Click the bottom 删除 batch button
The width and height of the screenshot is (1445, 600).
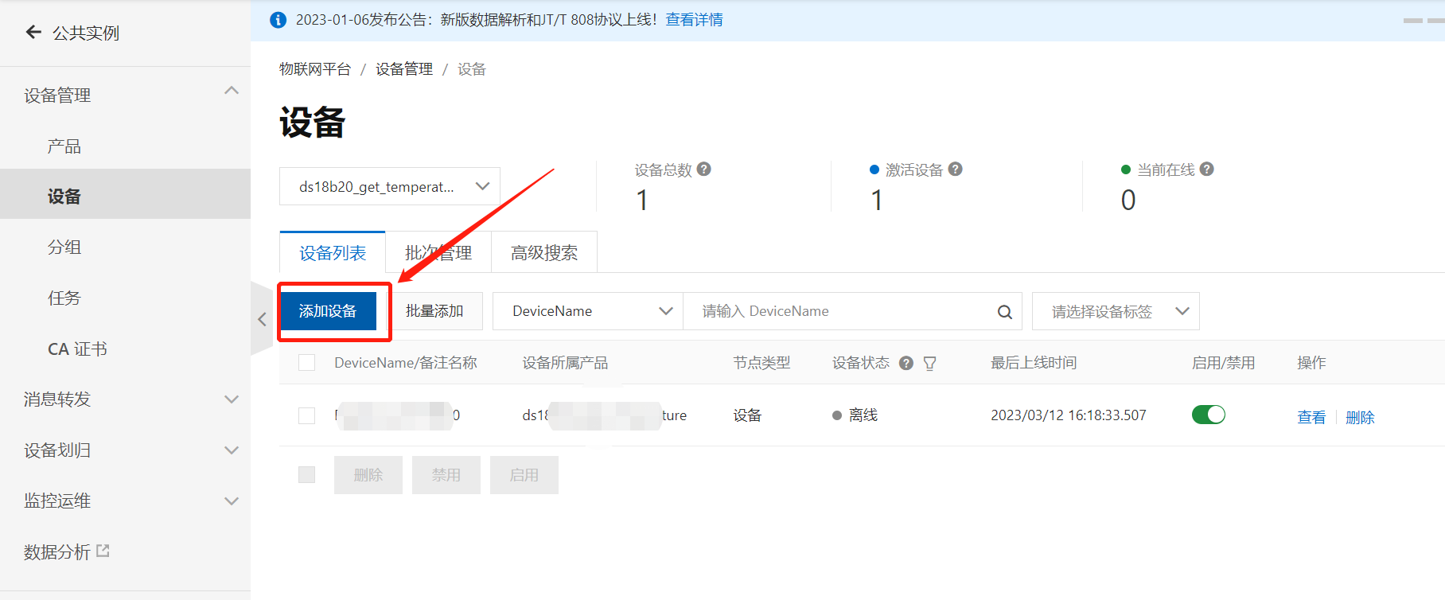click(368, 475)
